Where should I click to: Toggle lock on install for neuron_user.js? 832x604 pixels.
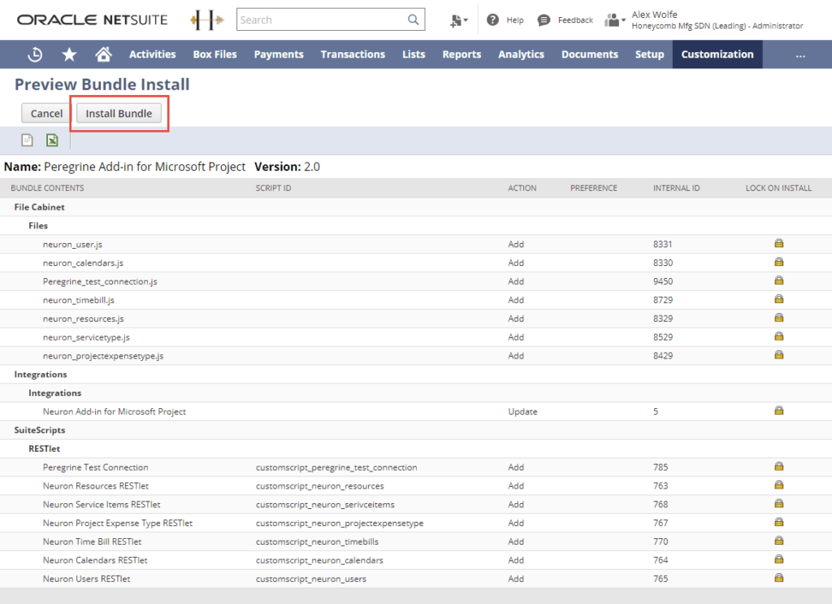(778, 243)
